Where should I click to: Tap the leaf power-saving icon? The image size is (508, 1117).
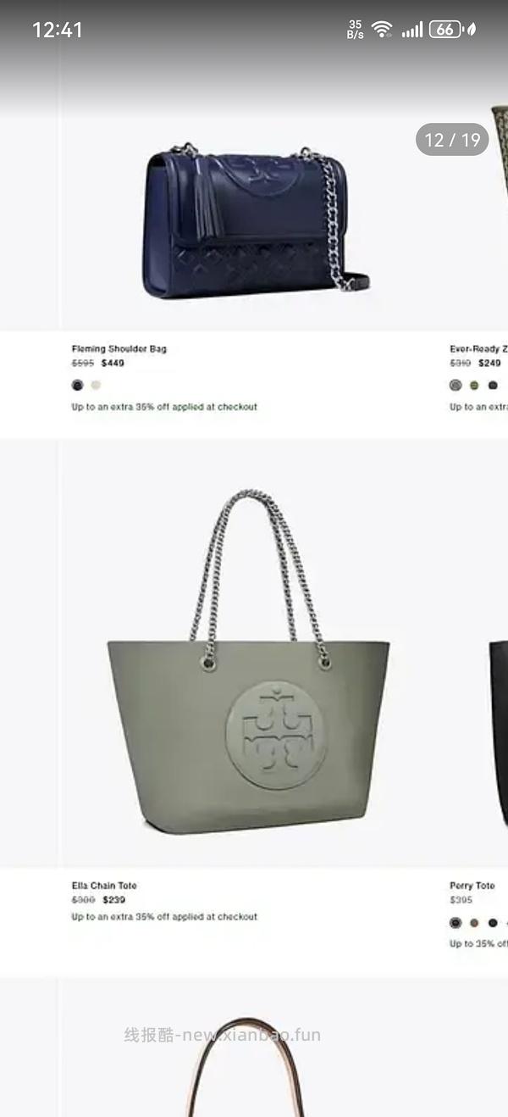coord(472,30)
